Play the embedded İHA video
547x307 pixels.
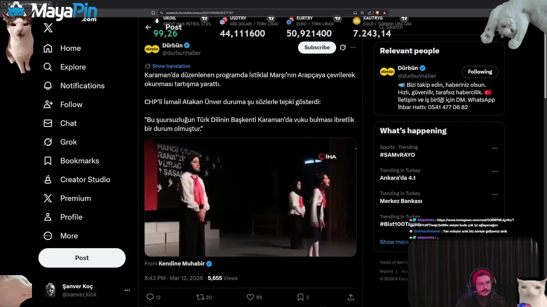(250, 197)
